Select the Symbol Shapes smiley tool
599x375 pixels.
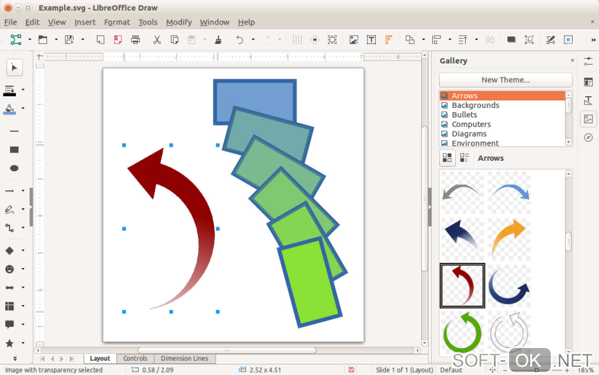(x=9, y=269)
